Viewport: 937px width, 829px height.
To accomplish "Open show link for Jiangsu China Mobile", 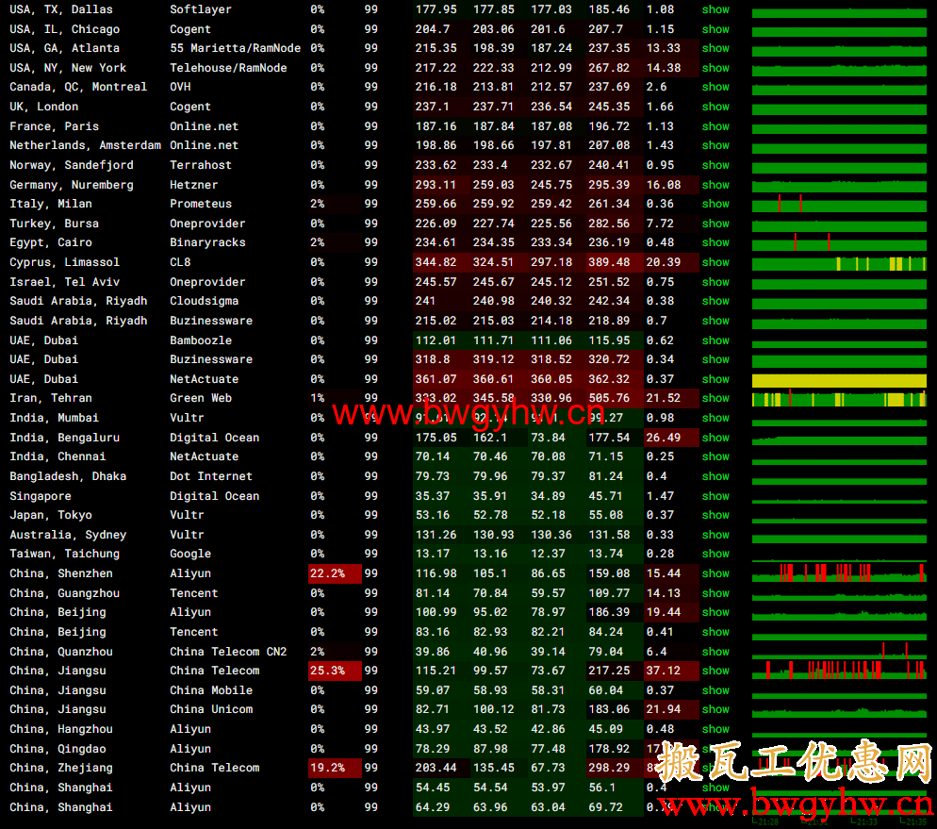I will [x=715, y=691].
